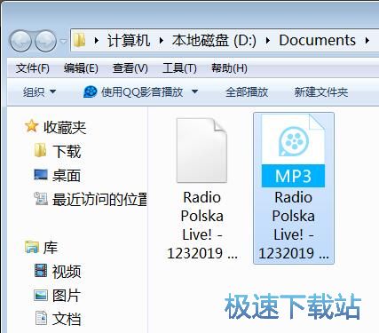Open the 帮助(H) menu
379x333 pixels.
[229, 68]
